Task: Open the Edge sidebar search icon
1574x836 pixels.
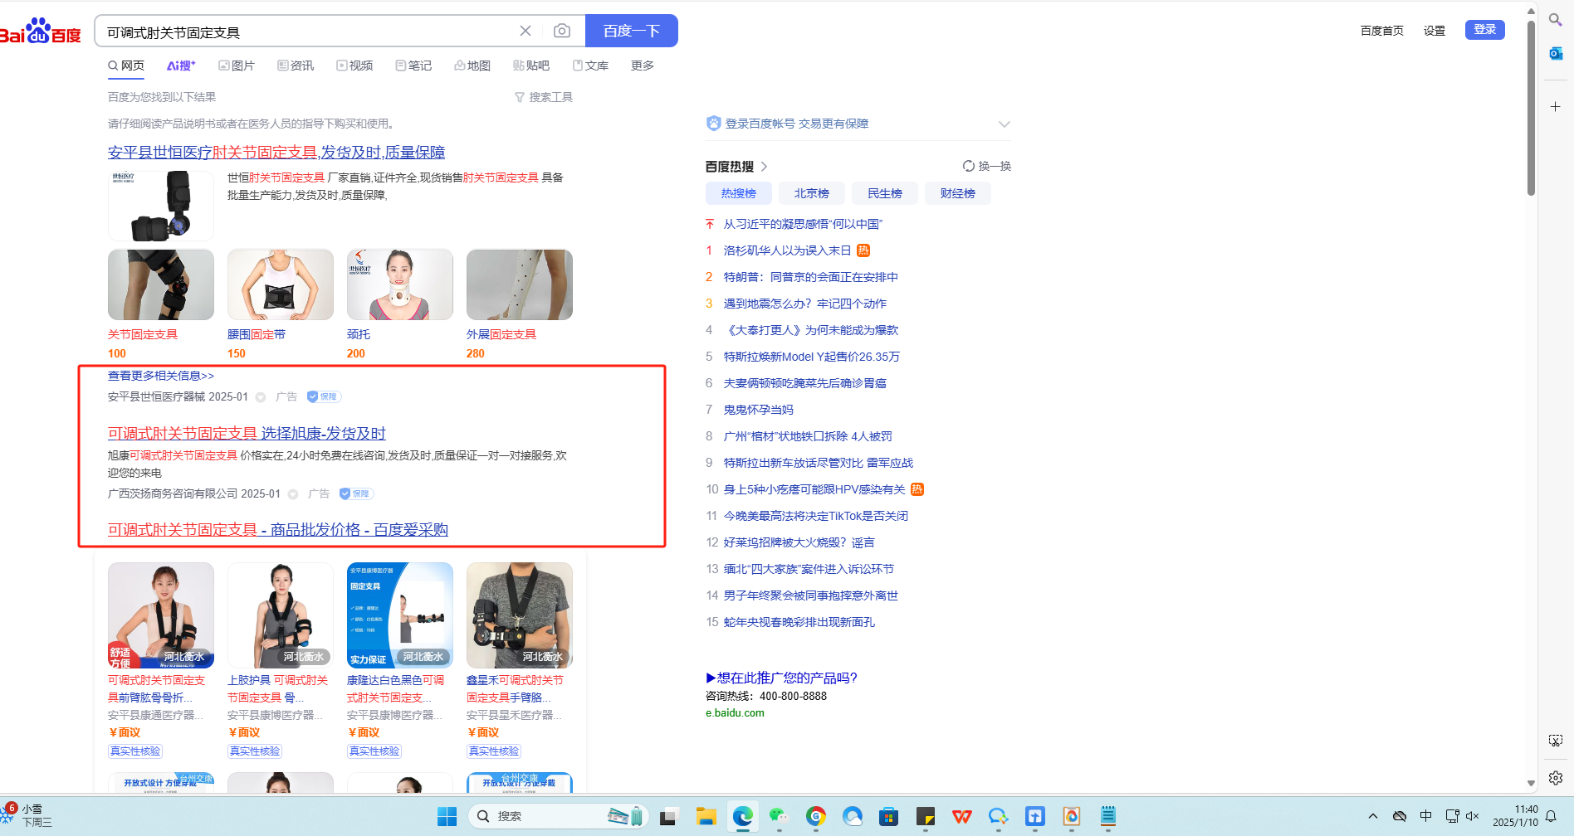Action: (x=1556, y=20)
